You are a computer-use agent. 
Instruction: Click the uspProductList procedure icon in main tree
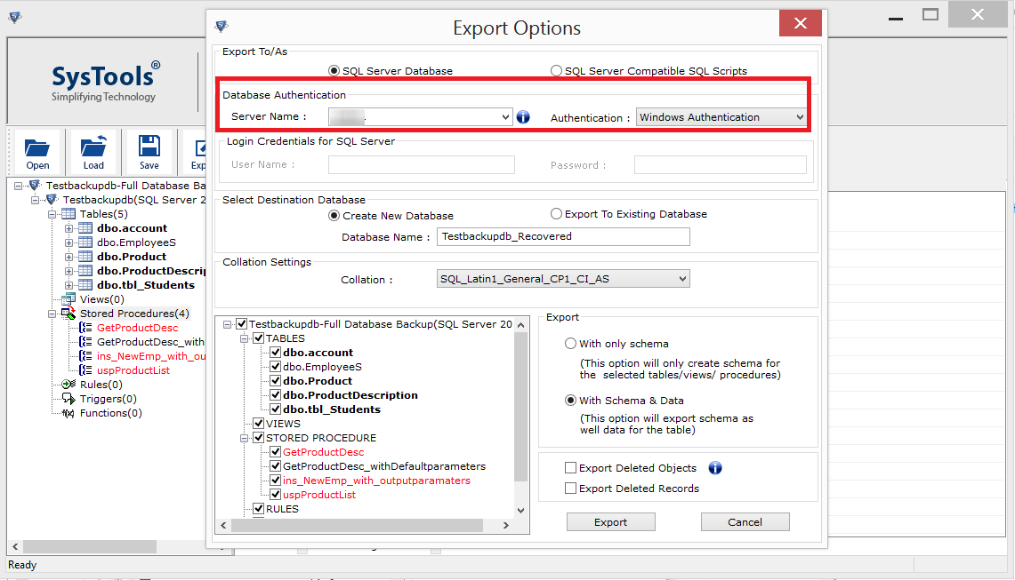[x=85, y=370]
